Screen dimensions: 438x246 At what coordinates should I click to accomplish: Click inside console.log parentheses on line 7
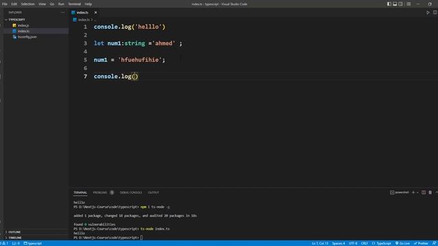[135, 77]
